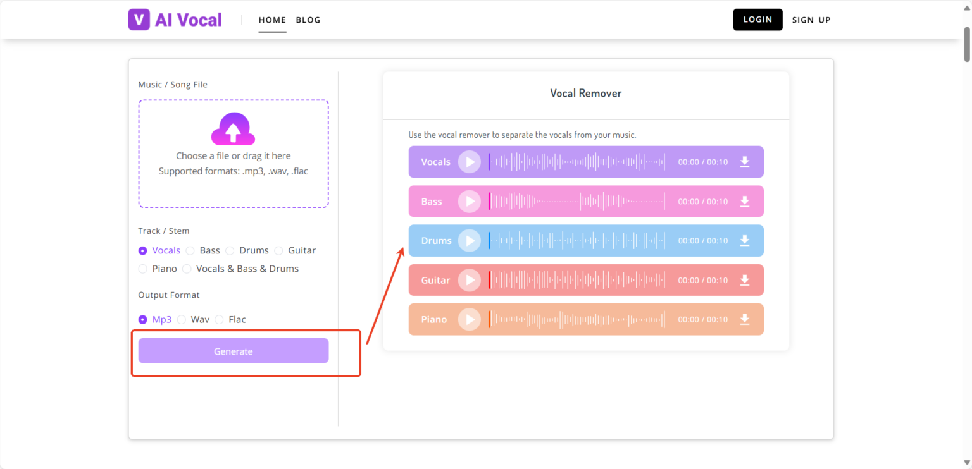Select the Bass stem radio option

(190, 251)
